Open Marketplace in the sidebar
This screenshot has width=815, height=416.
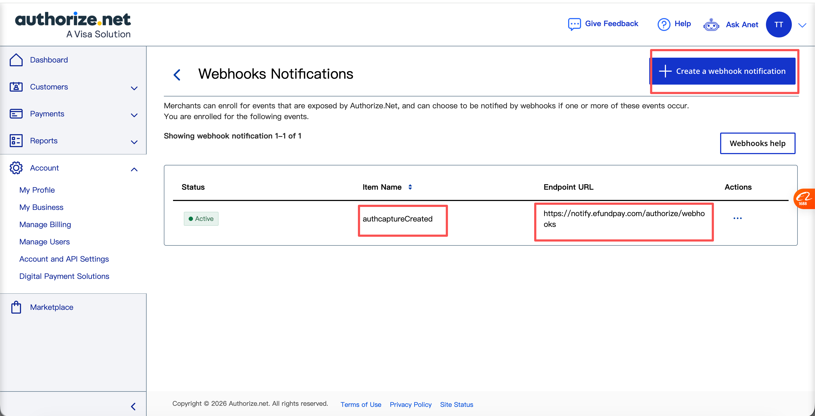[x=51, y=307]
